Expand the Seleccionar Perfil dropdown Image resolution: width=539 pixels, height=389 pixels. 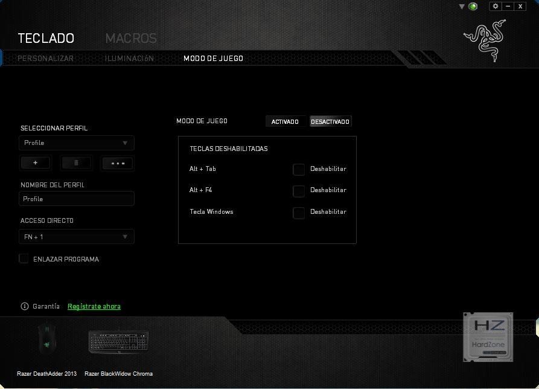tap(76, 143)
